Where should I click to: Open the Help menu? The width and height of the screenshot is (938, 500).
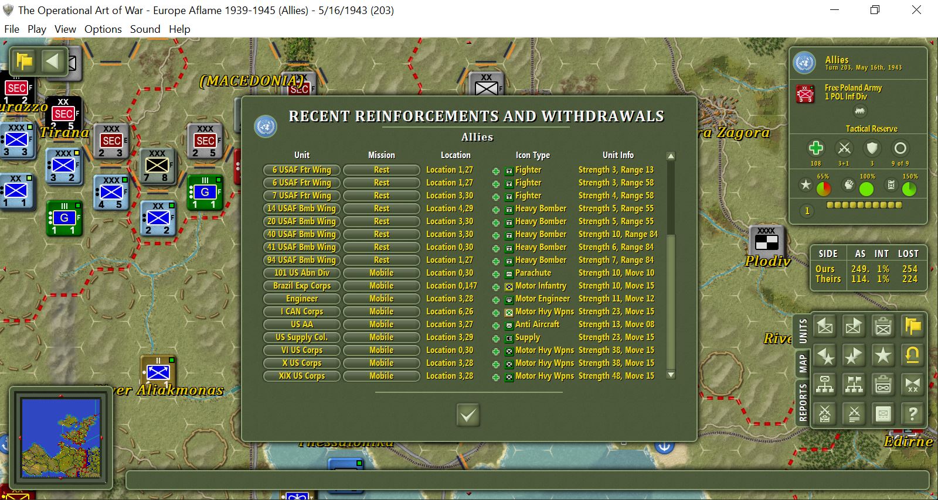179,29
